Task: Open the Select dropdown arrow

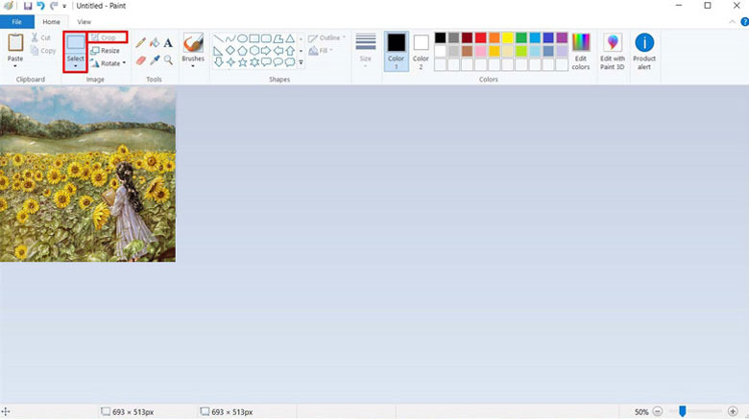Action: [x=75, y=66]
